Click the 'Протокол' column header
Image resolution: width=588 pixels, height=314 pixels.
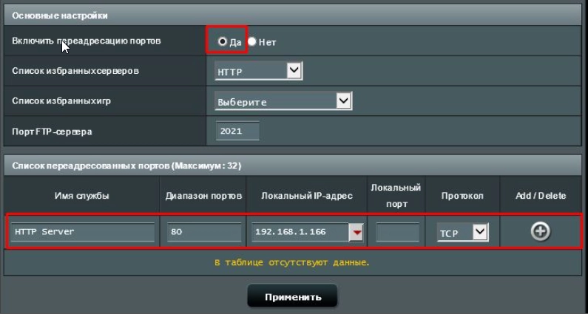[462, 196]
